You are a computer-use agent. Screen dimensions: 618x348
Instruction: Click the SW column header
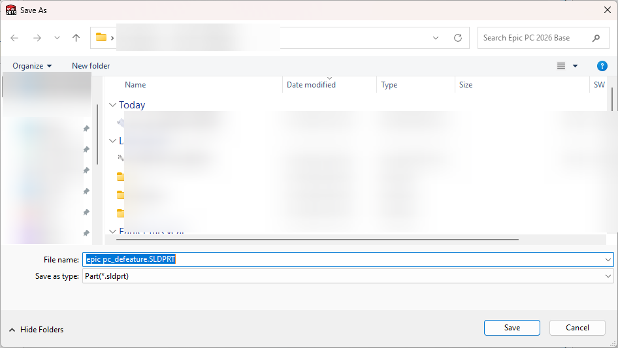pyautogui.click(x=599, y=85)
